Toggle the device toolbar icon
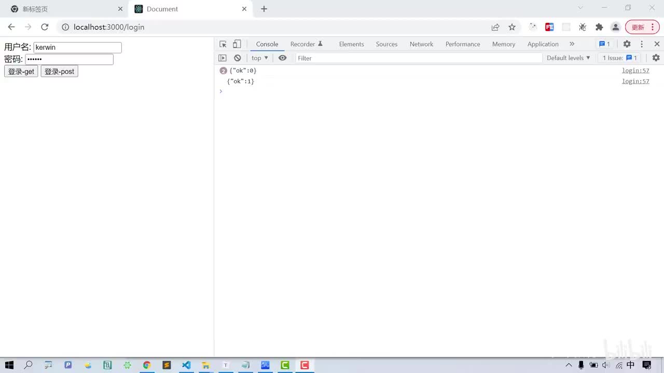Screen dimensions: 664x373 (237, 44)
